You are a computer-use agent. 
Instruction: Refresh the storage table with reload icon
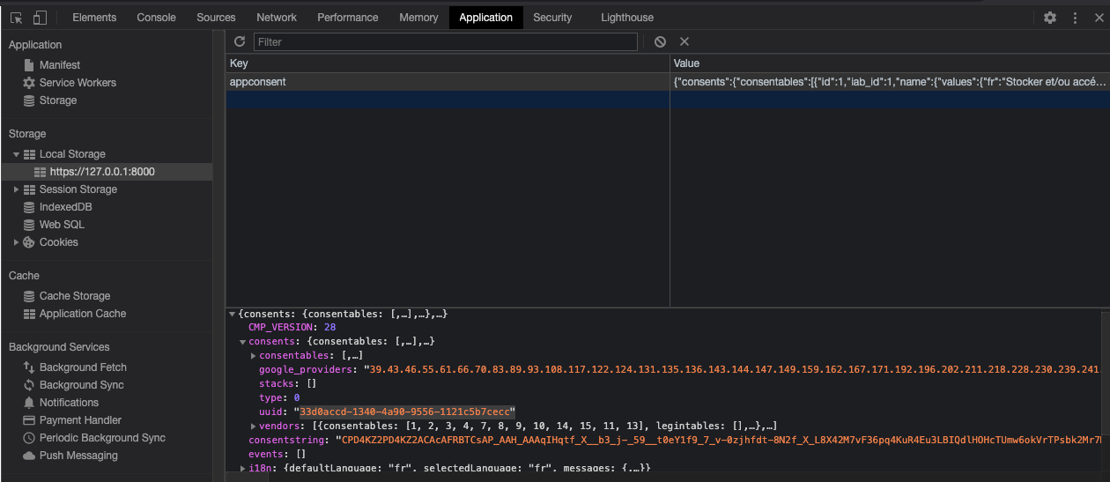[x=240, y=41]
